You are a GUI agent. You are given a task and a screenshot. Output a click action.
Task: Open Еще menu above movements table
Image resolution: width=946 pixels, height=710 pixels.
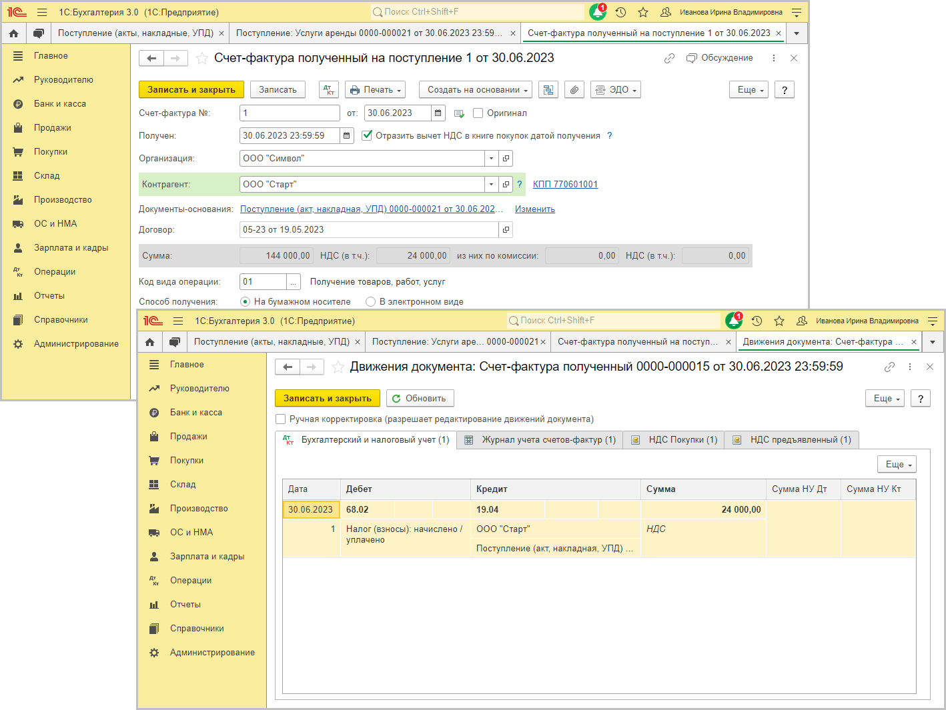point(897,464)
